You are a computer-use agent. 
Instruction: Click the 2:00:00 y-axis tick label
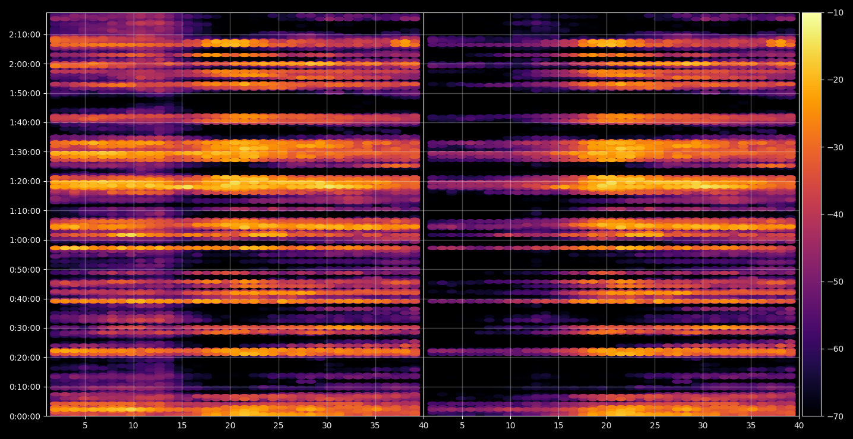24,64
